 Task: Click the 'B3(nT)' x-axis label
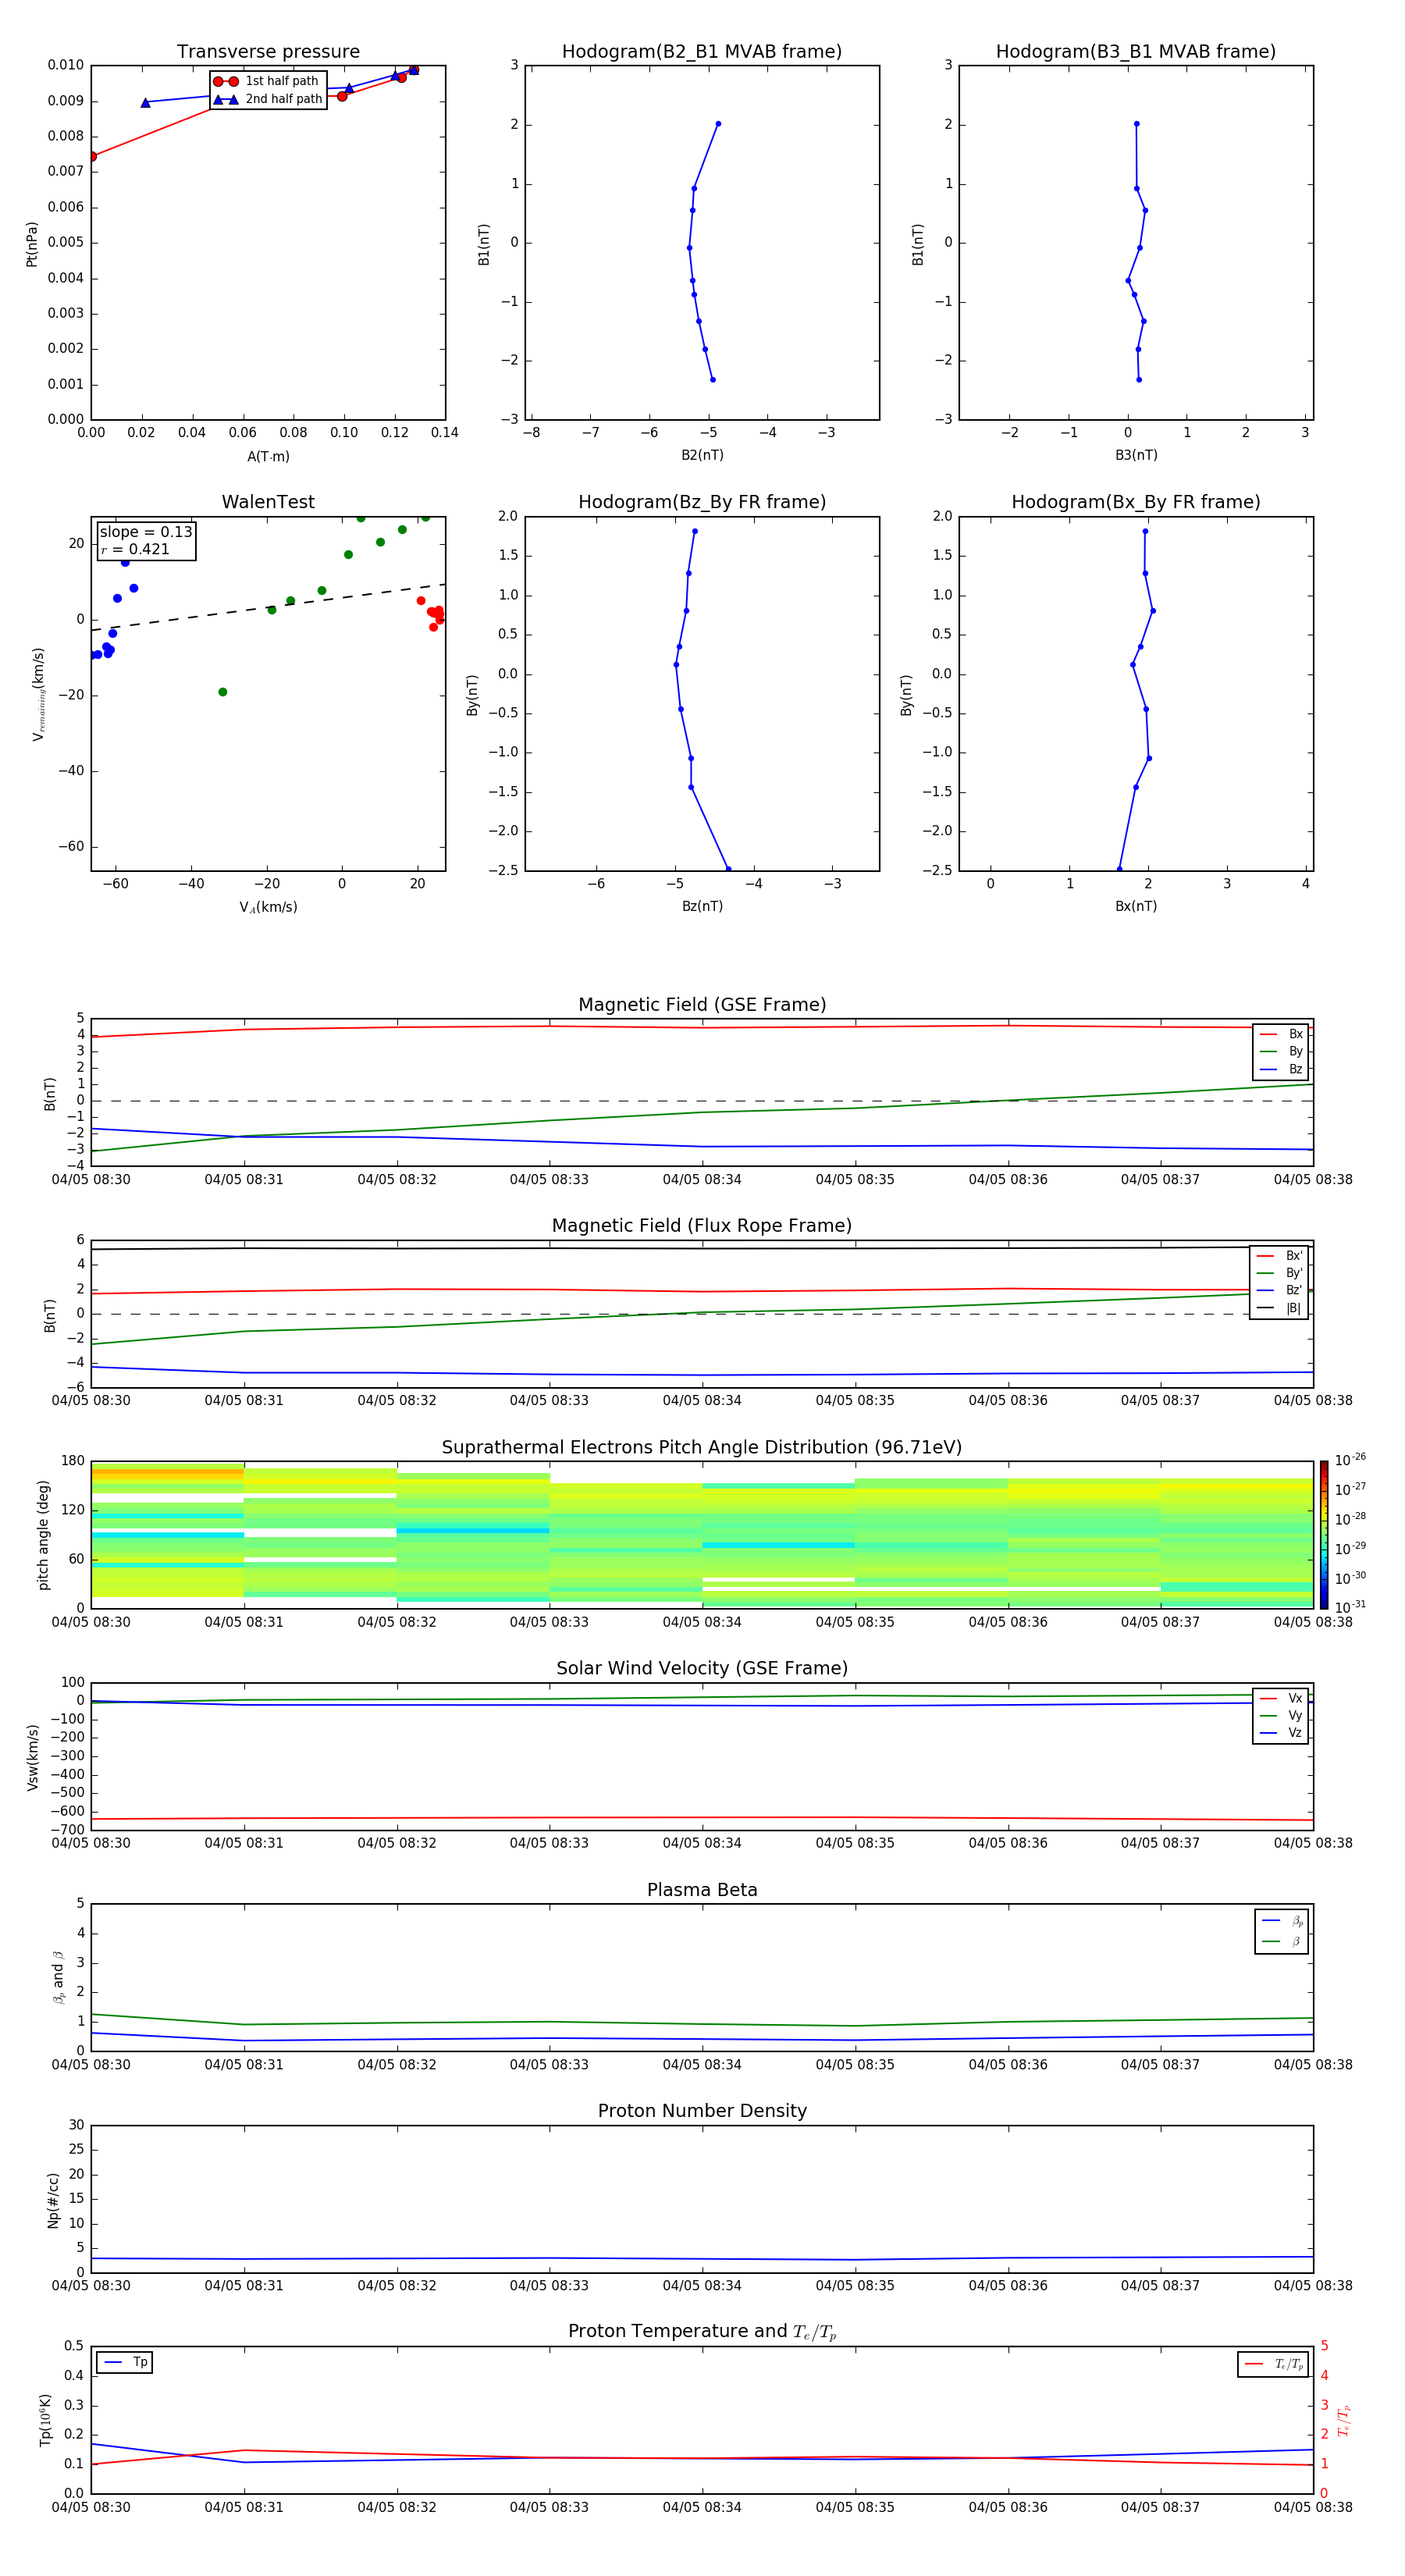point(1136,455)
